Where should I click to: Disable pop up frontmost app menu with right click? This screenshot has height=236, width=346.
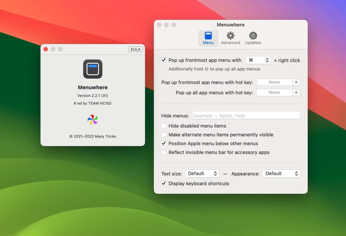click(x=164, y=60)
